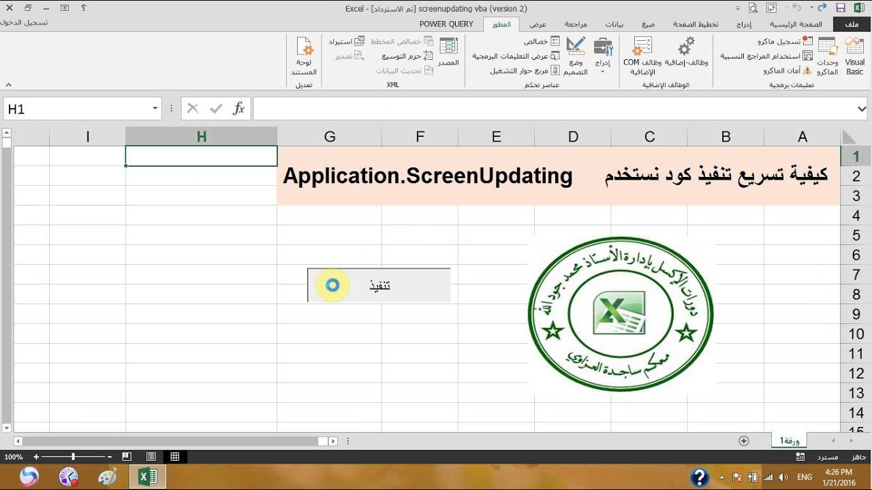Switch to Insert (إدراج) ribbon tab

pyautogui.click(x=744, y=24)
